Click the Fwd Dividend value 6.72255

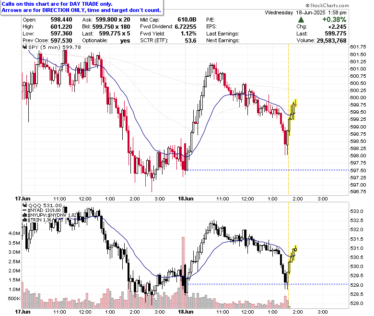pos(186,27)
